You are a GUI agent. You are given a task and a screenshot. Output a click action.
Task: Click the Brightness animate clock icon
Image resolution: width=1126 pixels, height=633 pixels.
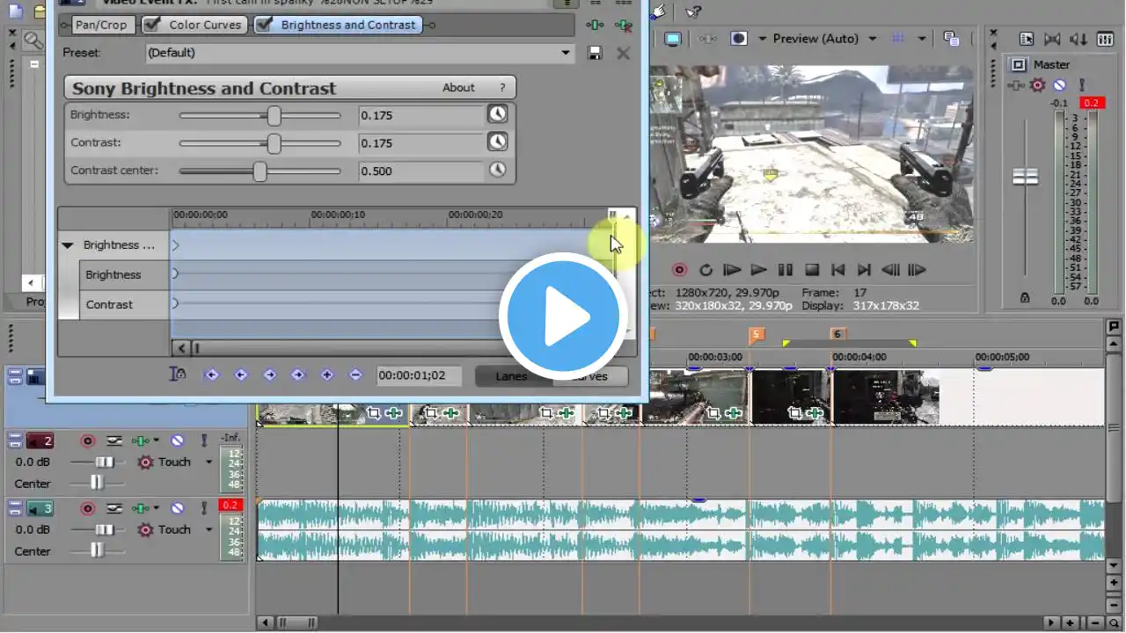tap(497, 114)
